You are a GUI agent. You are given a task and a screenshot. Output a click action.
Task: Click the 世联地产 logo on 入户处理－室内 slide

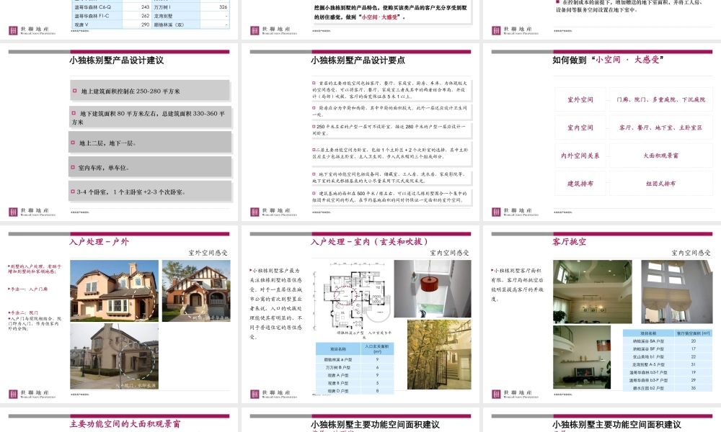pos(273,394)
